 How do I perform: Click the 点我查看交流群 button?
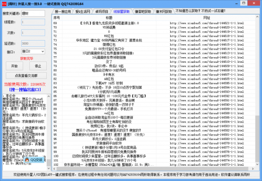pyautogui.click(x=26, y=75)
